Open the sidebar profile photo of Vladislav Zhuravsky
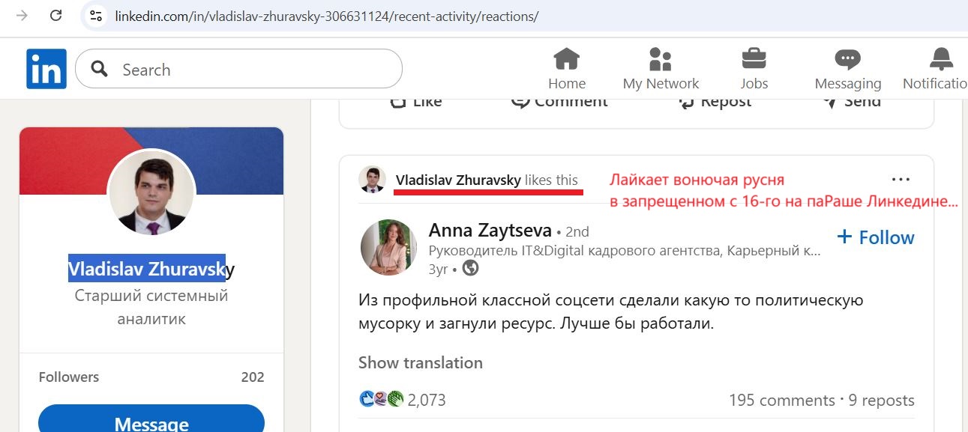Viewport: 968px width, 432px height. tap(151, 192)
